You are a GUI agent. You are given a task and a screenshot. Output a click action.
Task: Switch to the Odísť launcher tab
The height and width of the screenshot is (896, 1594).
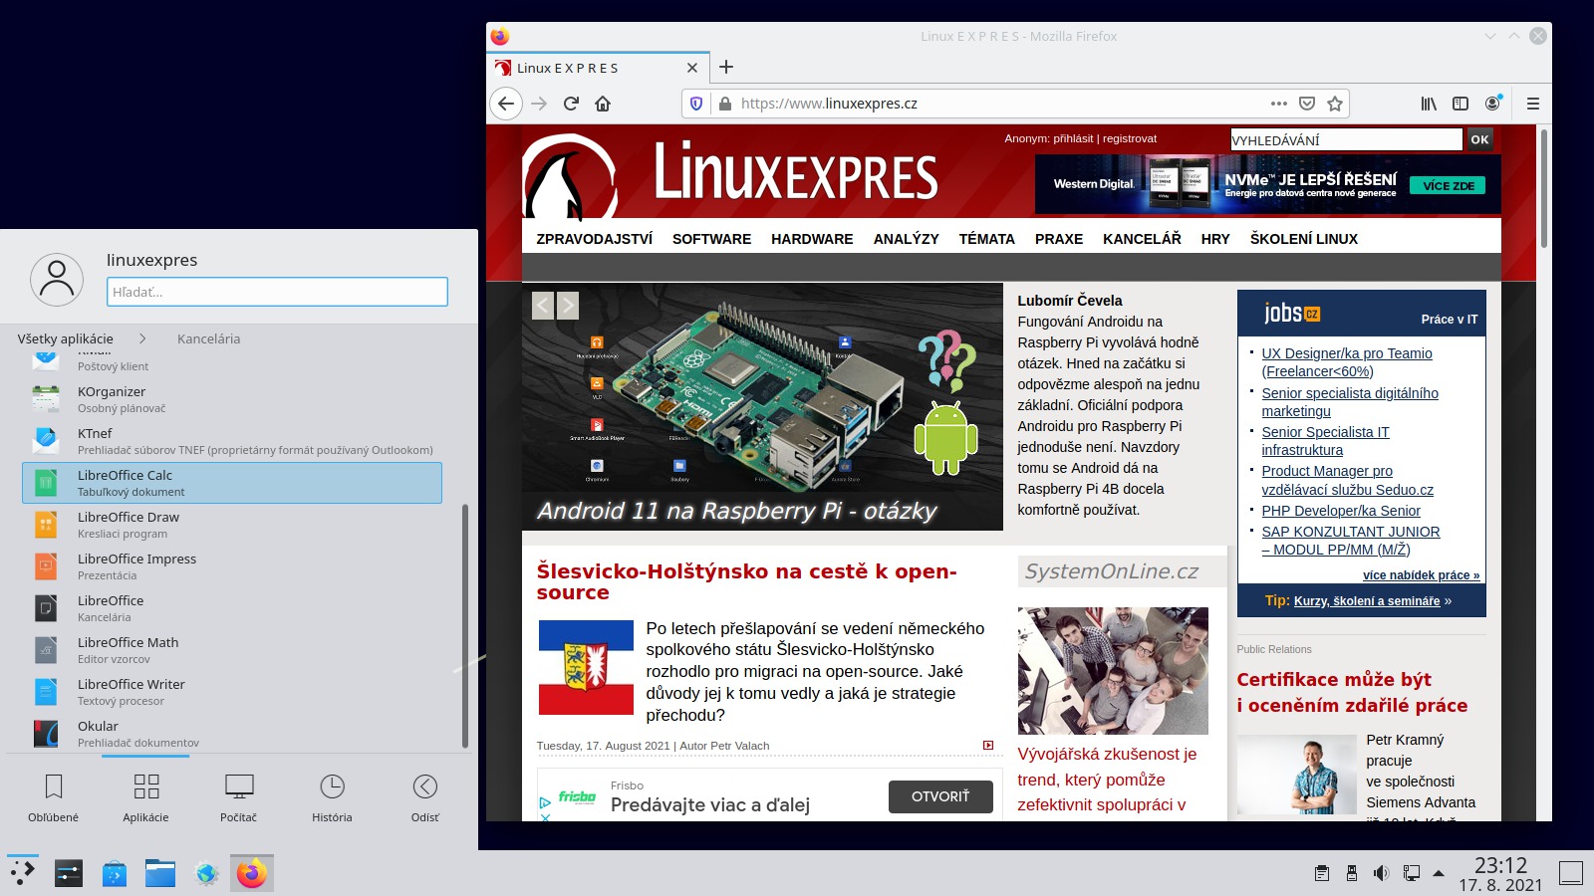click(x=425, y=797)
